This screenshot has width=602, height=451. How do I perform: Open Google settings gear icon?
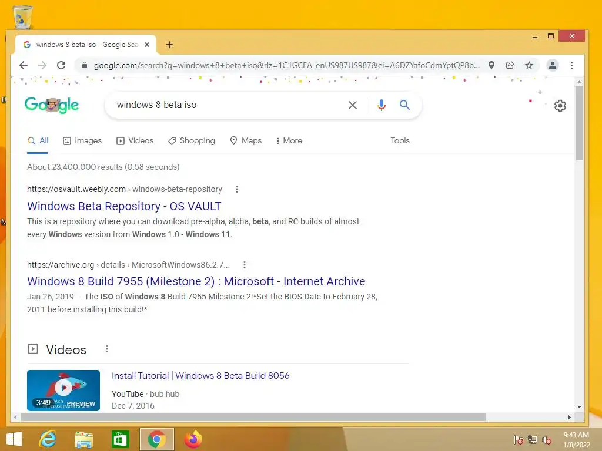pyautogui.click(x=560, y=106)
